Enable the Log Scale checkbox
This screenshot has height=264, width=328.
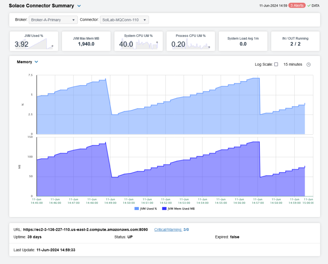tap(276, 64)
